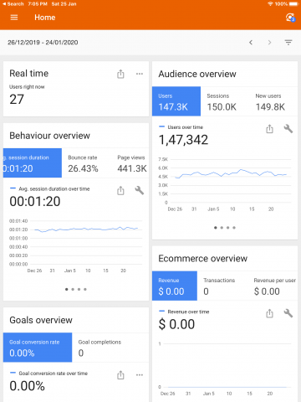Image resolution: width=301 pixels, height=402 pixels.
Task: Select last page dot under Behaviour chart
Action: [x=85, y=290]
